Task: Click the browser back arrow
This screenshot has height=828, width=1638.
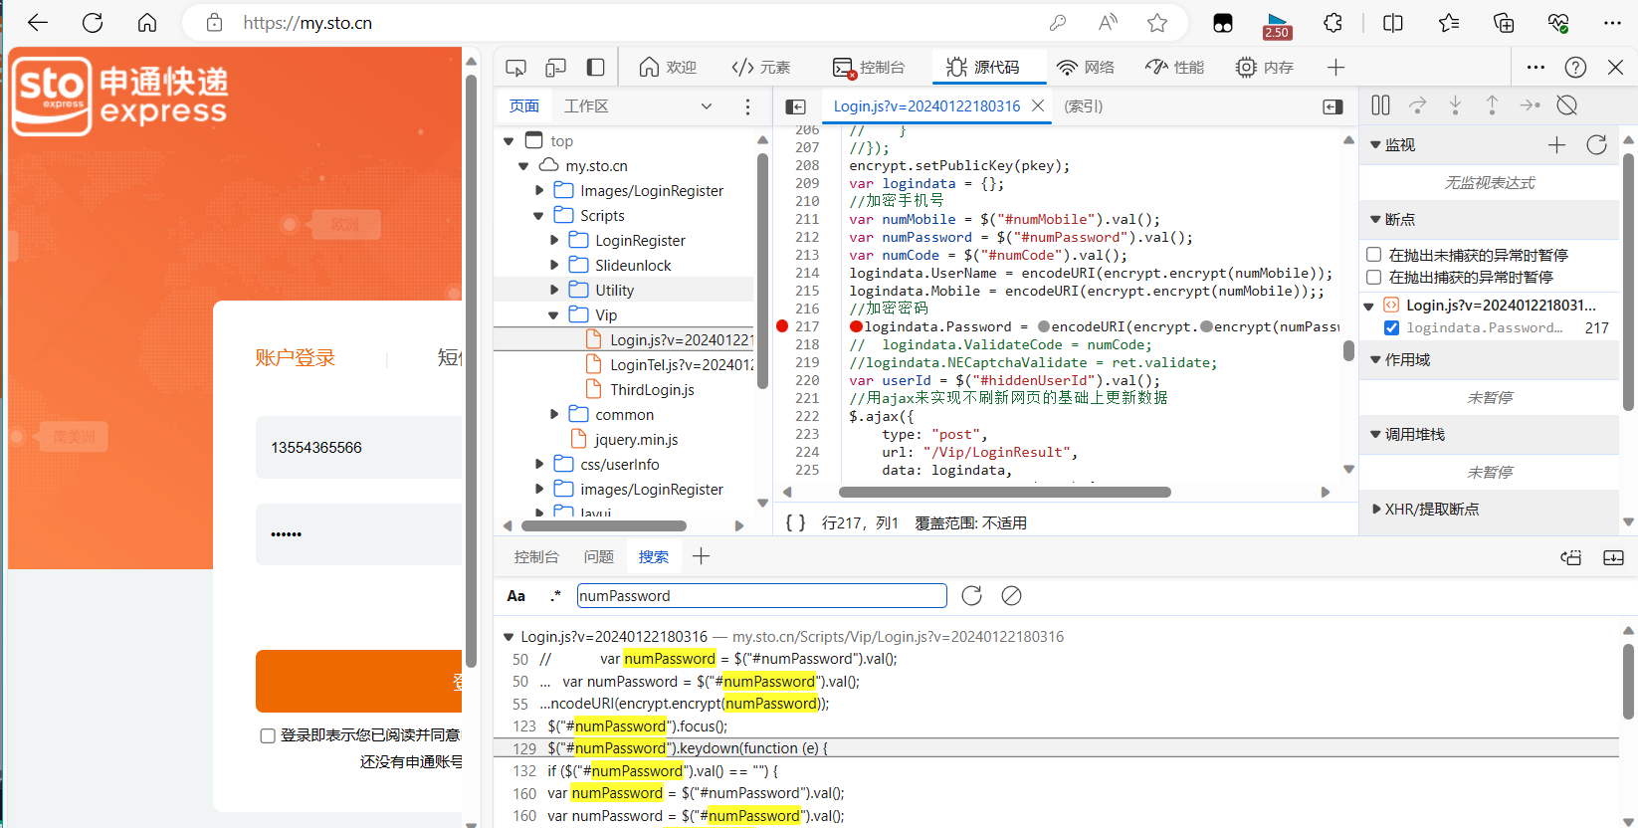Action: 38,23
